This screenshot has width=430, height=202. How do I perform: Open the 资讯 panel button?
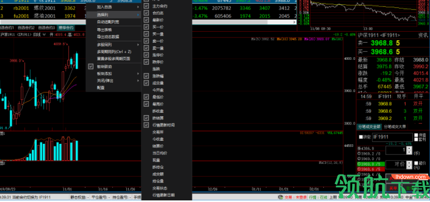(x=423, y=35)
